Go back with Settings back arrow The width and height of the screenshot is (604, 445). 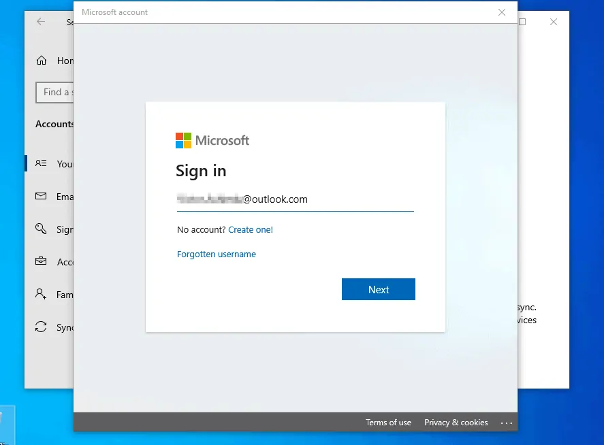coord(41,22)
